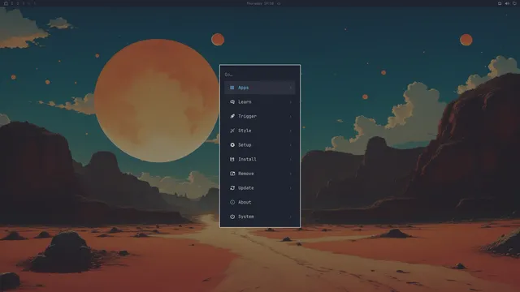The width and height of the screenshot is (520, 292).
Task: Expand the Remove row chevron
Action: (291, 174)
